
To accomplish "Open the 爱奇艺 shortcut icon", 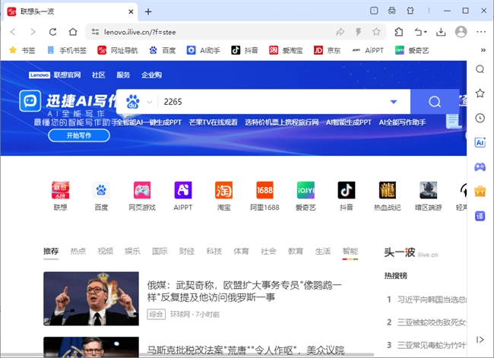I will click(306, 190).
